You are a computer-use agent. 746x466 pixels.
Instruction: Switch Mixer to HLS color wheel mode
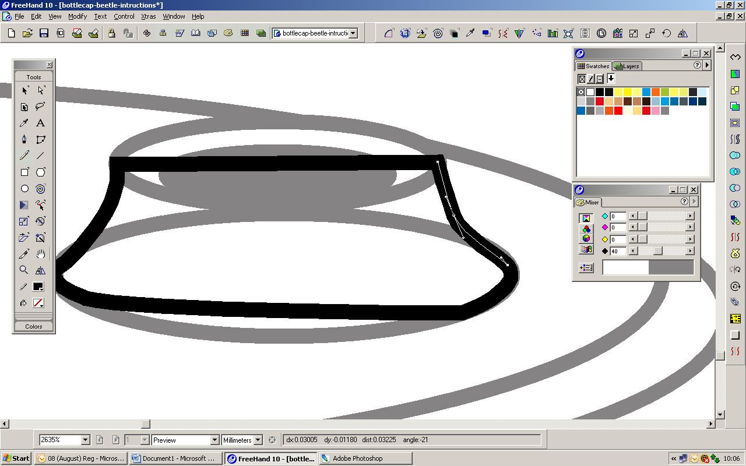pos(586,239)
